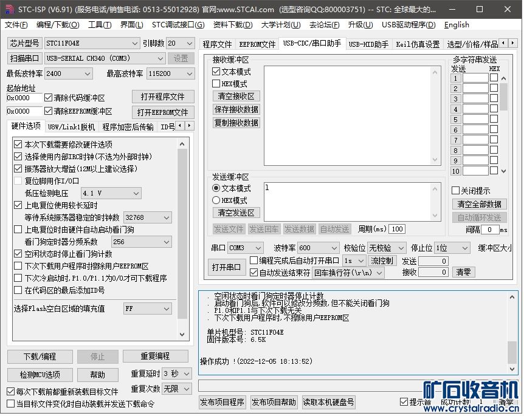Click the 周期(ms) input field
The image size is (524, 416).
tap(397, 229)
